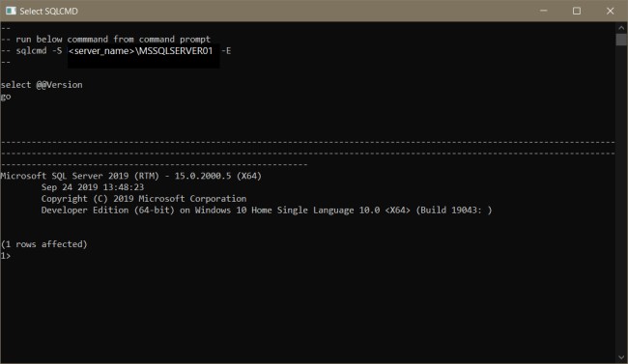The width and height of the screenshot is (628, 364).
Task: Close the SQLCMD window
Action: pyautogui.click(x=610, y=11)
